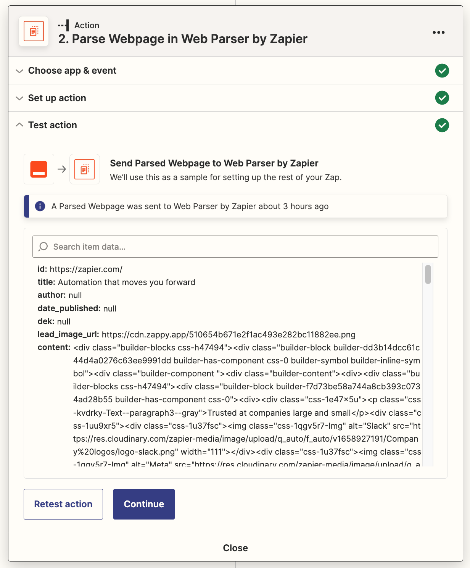The image size is (470, 568).
Task: Click the sample for setting up Zap subtitle
Action: pyautogui.click(x=226, y=177)
